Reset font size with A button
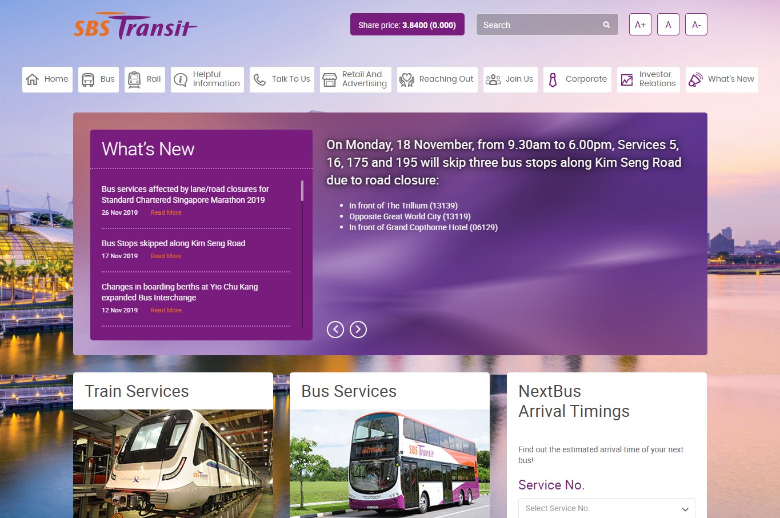 click(668, 25)
